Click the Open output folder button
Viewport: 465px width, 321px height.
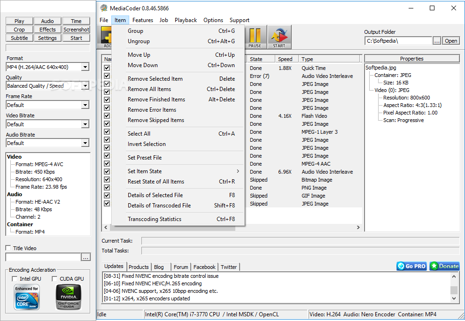pyautogui.click(x=451, y=41)
